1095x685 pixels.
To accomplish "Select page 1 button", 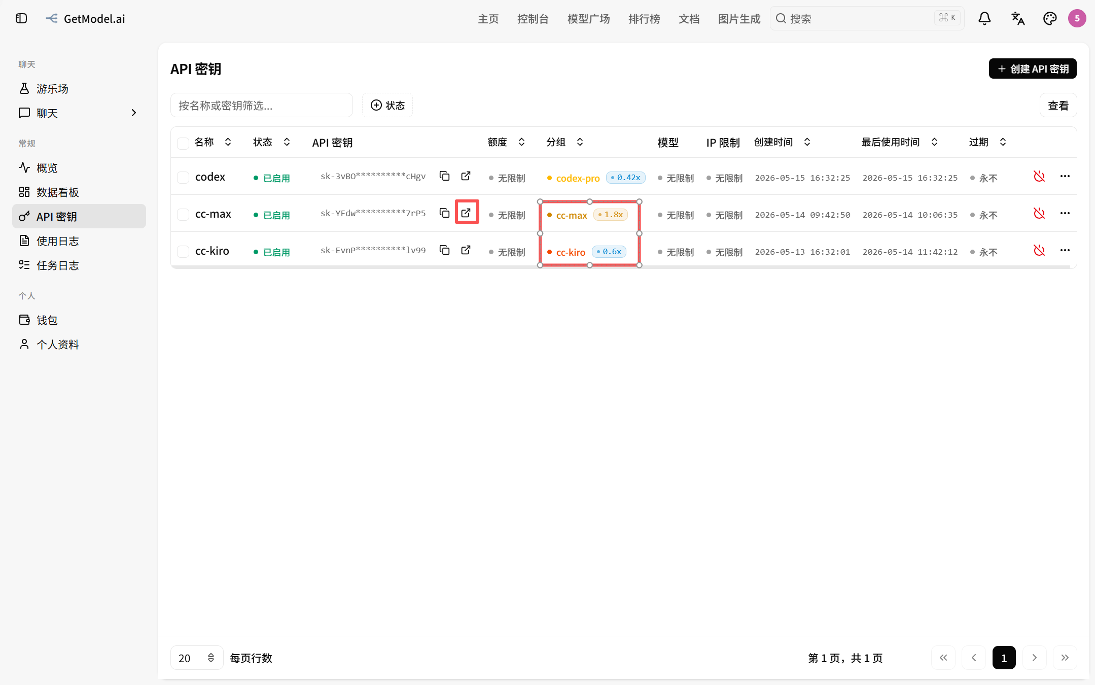I will pyautogui.click(x=1004, y=658).
